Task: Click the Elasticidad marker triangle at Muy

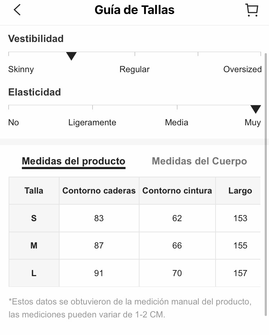Action: click(255, 109)
